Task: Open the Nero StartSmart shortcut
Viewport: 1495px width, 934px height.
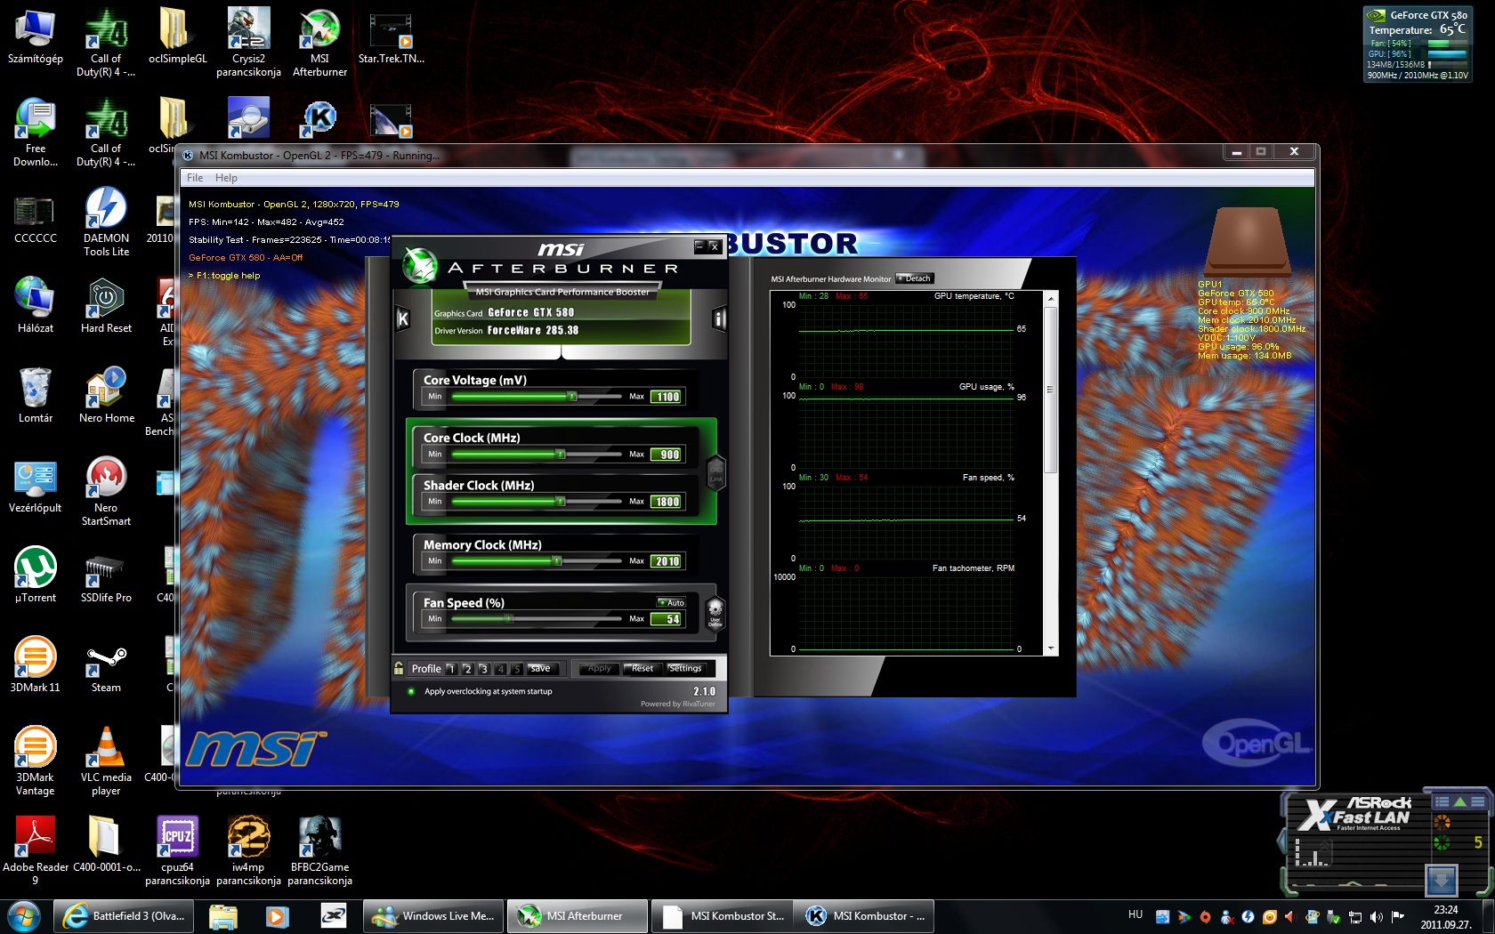Action: pyautogui.click(x=106, y=492)
